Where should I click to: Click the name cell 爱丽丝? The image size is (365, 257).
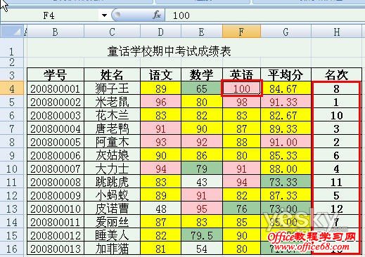[x=112, y=221]
